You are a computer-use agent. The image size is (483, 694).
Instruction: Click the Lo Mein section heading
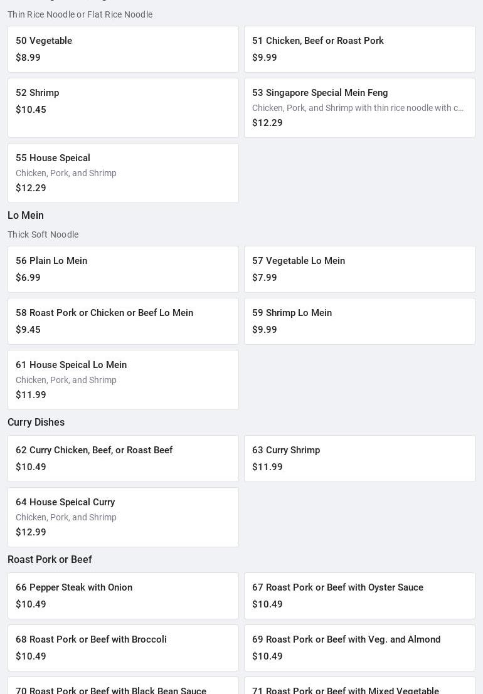pyautogui.click(x=26, y=215)
